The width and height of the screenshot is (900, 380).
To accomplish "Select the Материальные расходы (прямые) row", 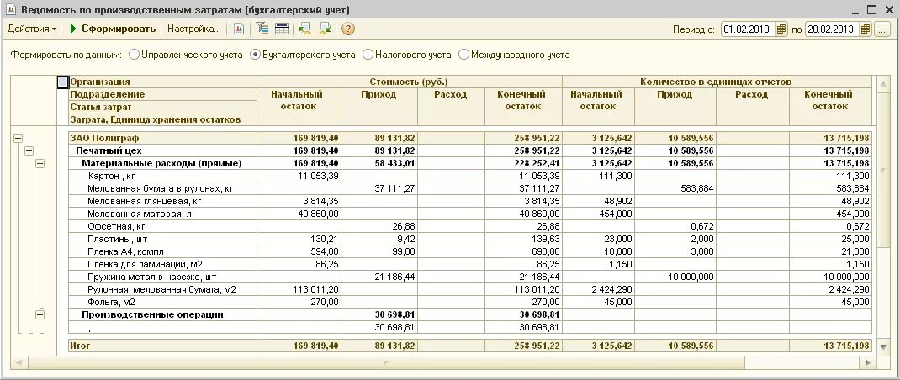I will (470, 163).
